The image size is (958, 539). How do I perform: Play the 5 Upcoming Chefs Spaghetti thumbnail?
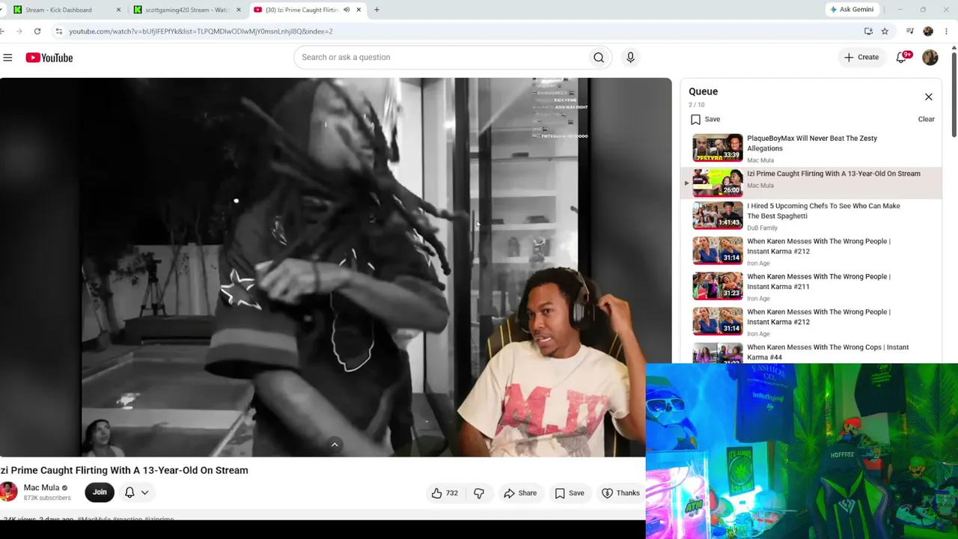click(718, 216)
